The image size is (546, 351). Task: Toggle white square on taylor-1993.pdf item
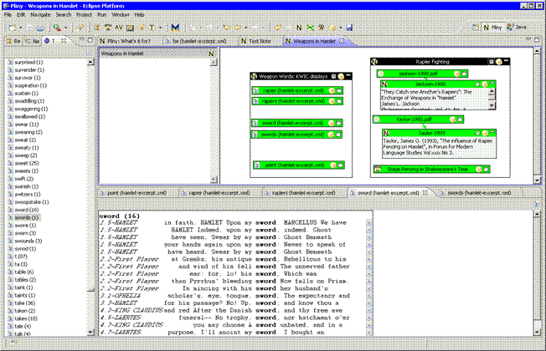click(x=460, y=120)
